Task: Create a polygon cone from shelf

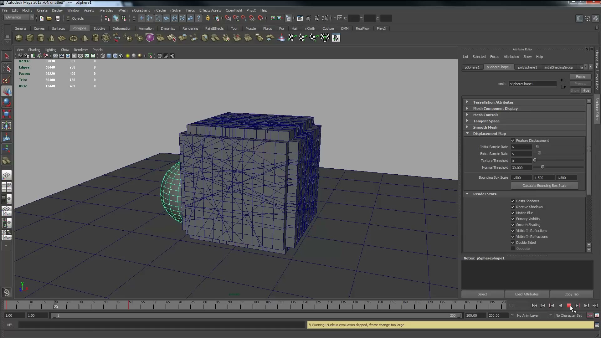Action: (52, 38)
